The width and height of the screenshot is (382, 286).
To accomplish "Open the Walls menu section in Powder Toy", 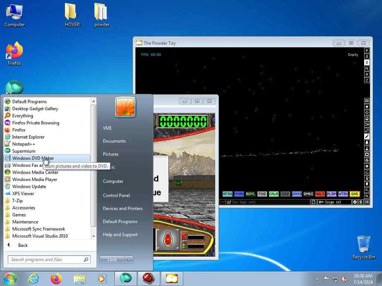I will [x=367, y=101].
